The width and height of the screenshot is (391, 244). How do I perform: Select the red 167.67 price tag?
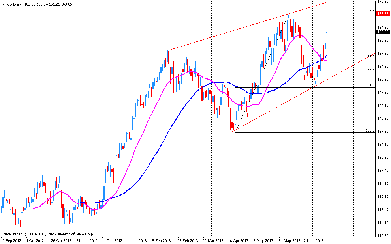point(383,14)
